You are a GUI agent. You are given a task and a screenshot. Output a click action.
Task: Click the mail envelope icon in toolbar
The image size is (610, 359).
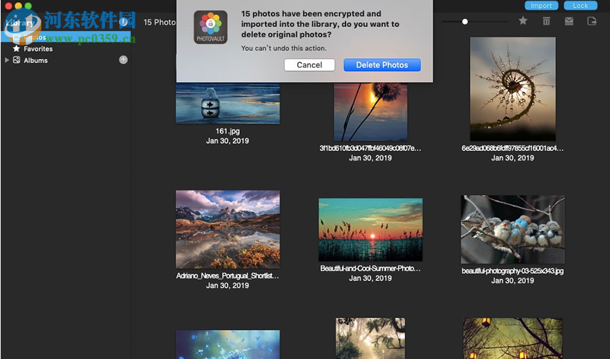coord(569,21)
